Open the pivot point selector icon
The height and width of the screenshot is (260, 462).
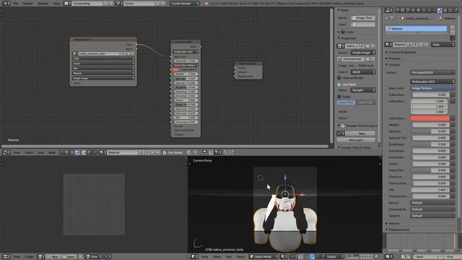pos(294,257)
